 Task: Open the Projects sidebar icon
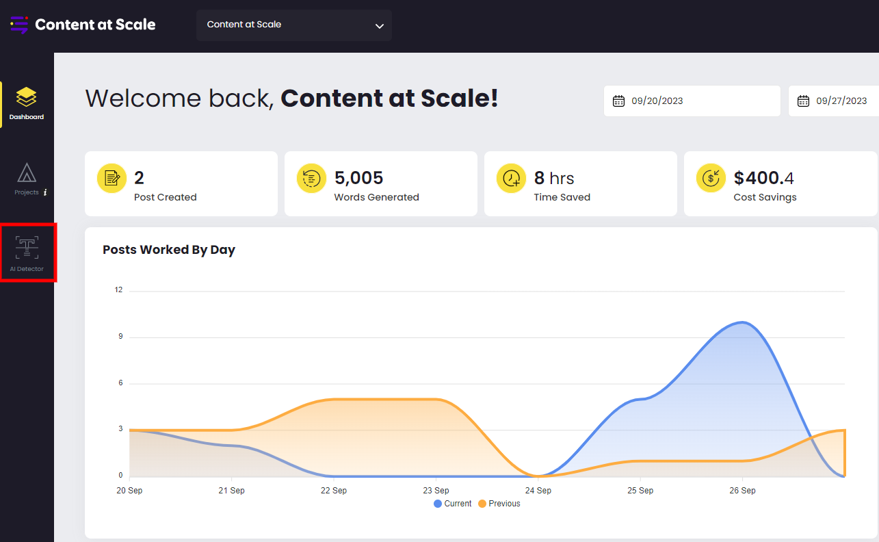(x=27, y=173)
